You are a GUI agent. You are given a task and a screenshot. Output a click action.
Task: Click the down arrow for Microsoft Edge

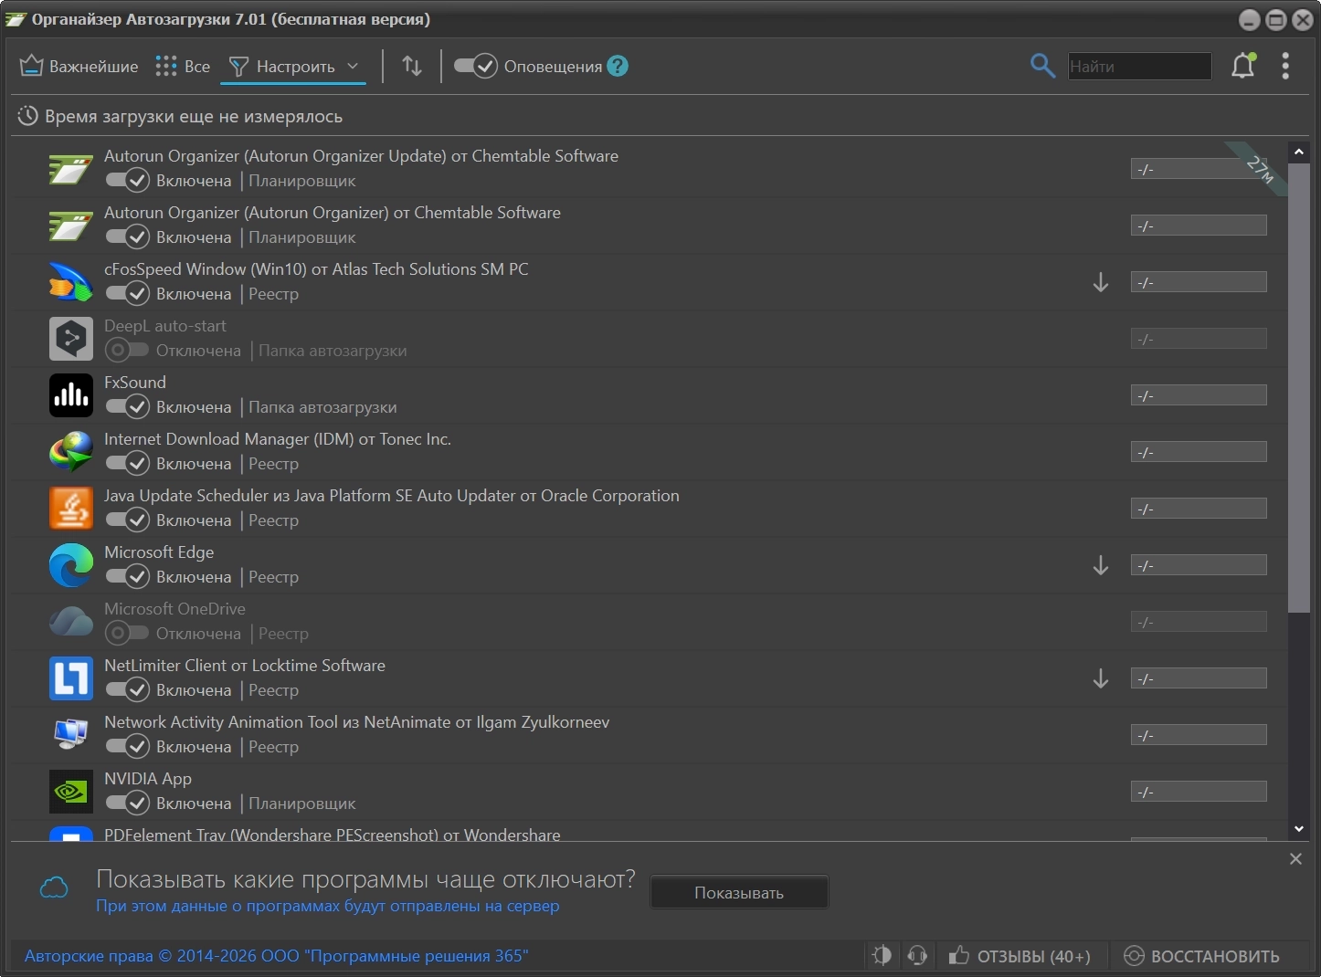(x=1101, y=566)
